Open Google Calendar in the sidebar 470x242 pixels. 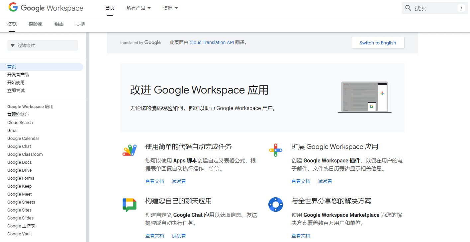(23, 138)
